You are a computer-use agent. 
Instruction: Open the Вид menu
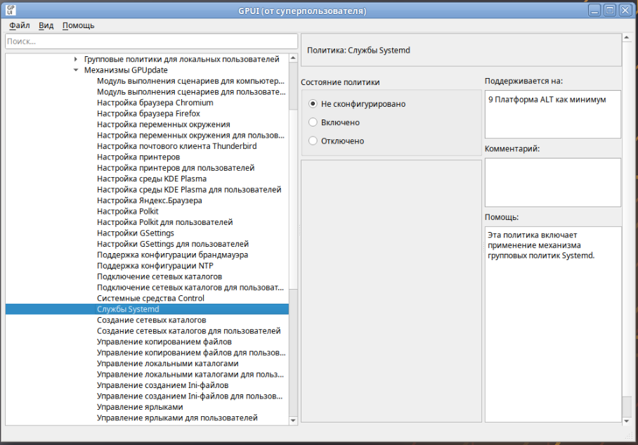click(x=46, y=25)
